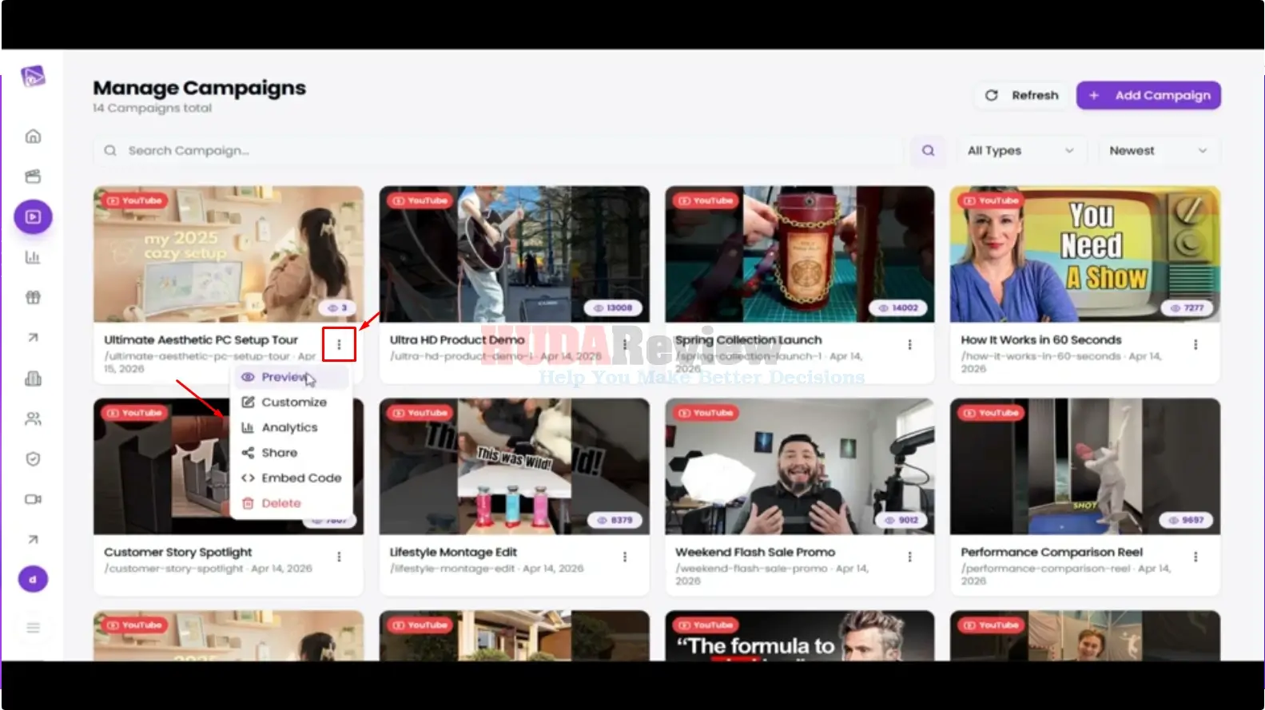Click the 8379 views badge

tap(615, 520)
